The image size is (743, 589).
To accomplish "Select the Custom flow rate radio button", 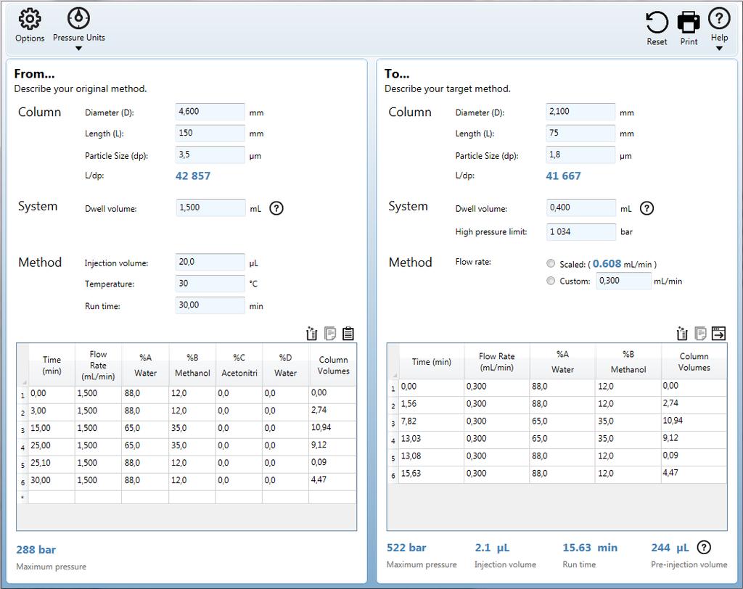I will [x=551, y=281].
